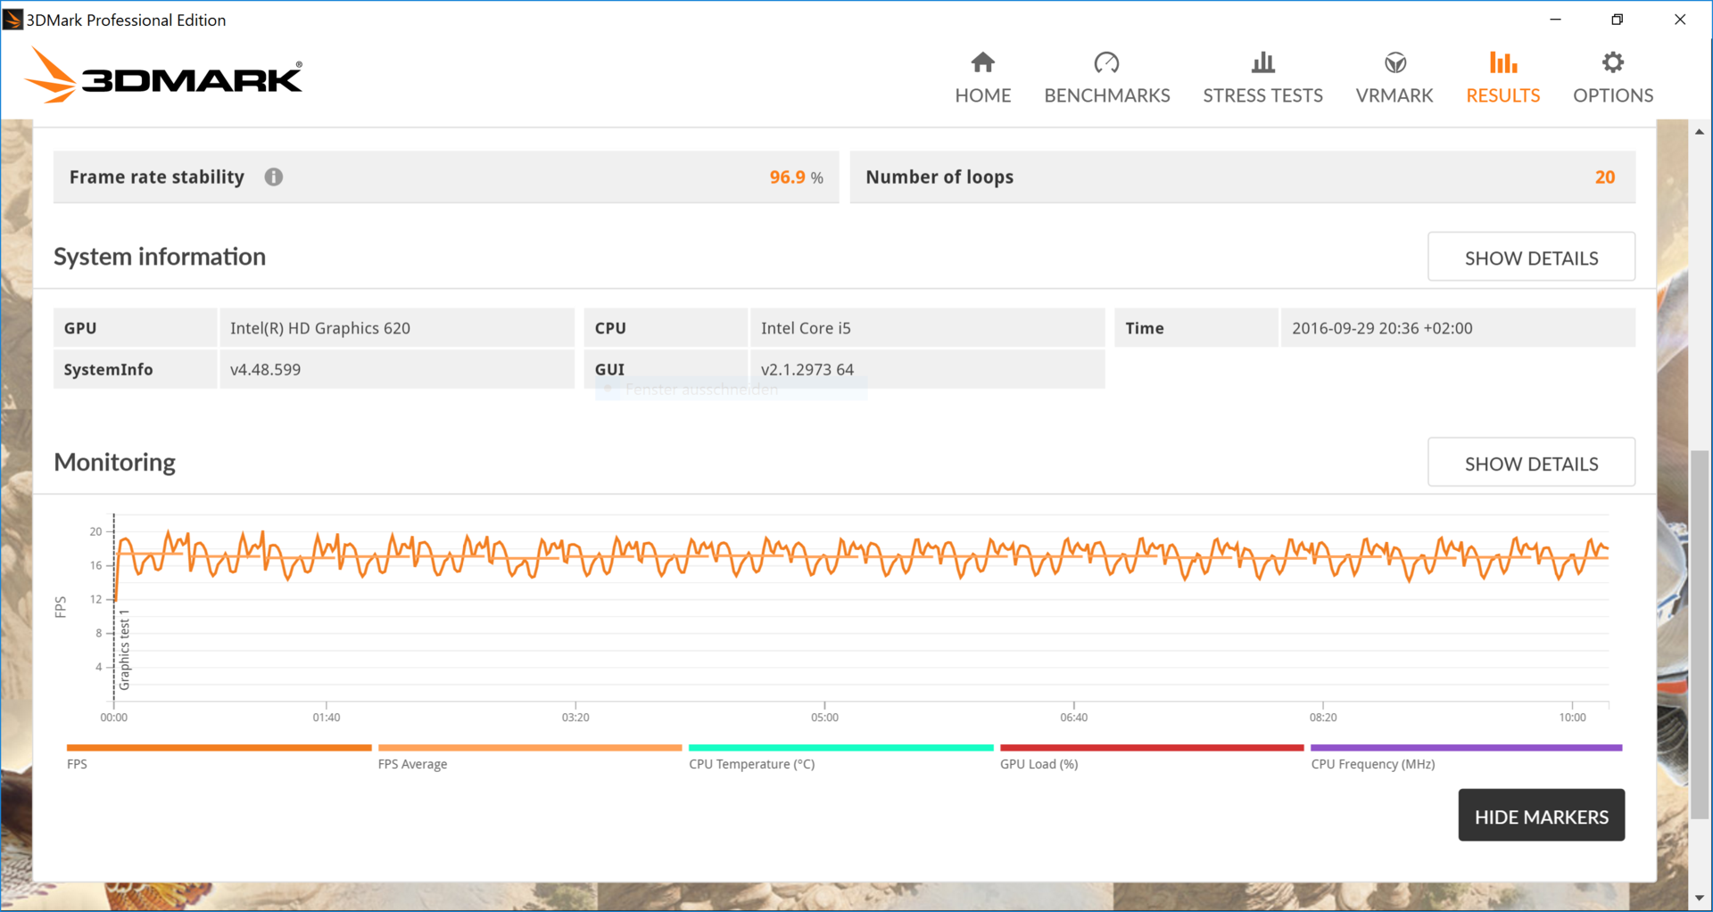This screenshot has width=1713, height=912.
Task: Select the RESULTS tab
Action: click(1502, 78)
